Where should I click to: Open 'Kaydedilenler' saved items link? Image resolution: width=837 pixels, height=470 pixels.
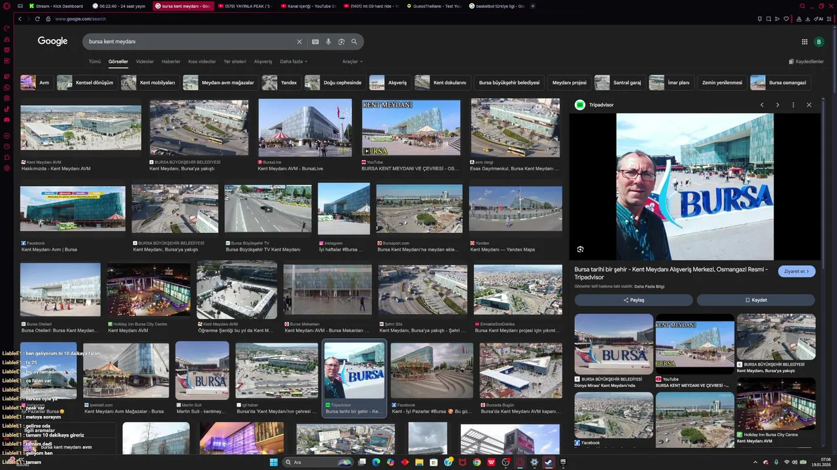pos(806,61)
